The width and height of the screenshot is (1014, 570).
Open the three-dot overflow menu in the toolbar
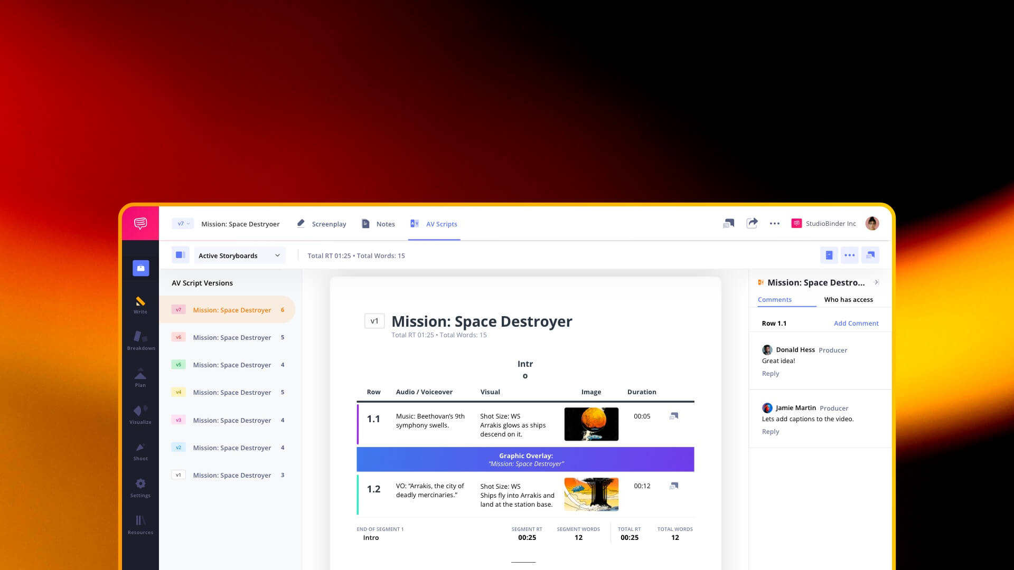(774, 223)
